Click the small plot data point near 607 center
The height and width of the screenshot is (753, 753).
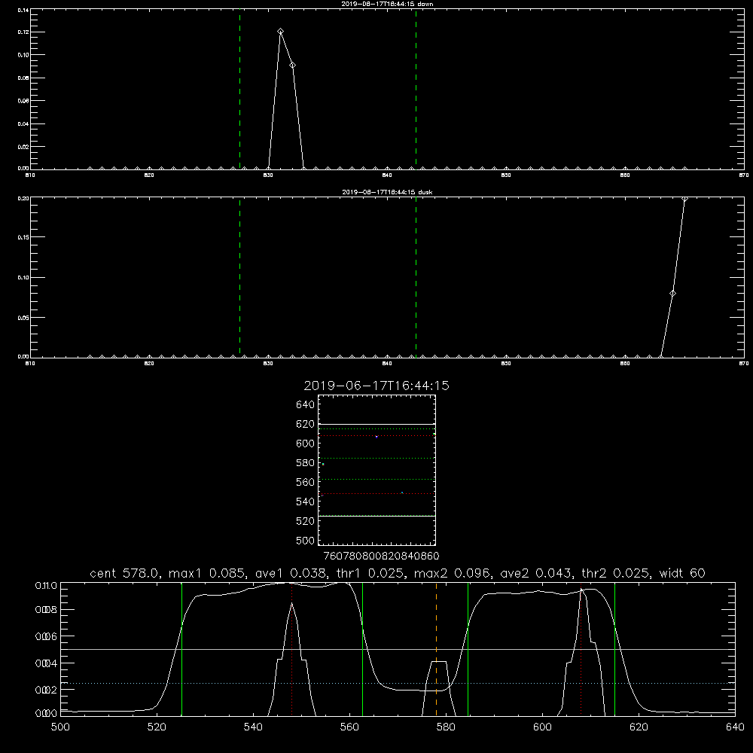376,437
